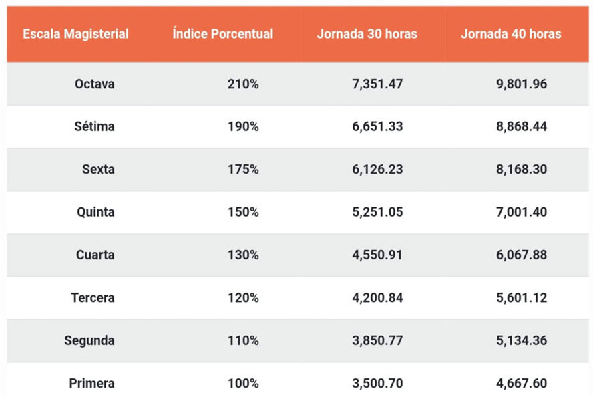Click the 5,134.36 salary value
Screen dimensions: 601x401
[522, 340]
